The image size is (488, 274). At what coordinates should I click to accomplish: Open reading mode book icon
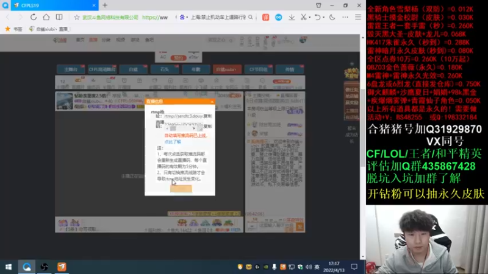[59, 17]
